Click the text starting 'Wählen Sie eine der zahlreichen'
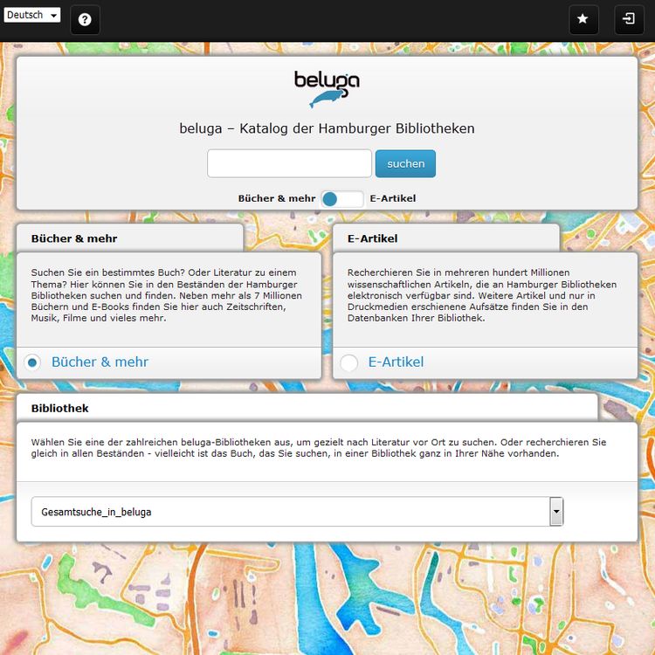Screen dimensions: 655x655 [318, 448]
